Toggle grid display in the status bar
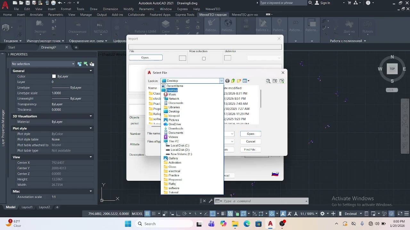The image size is (410, 230). (x=147, y=214)
